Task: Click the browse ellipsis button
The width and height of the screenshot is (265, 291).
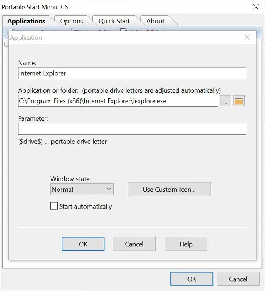Action: click(x=226, y=101)
